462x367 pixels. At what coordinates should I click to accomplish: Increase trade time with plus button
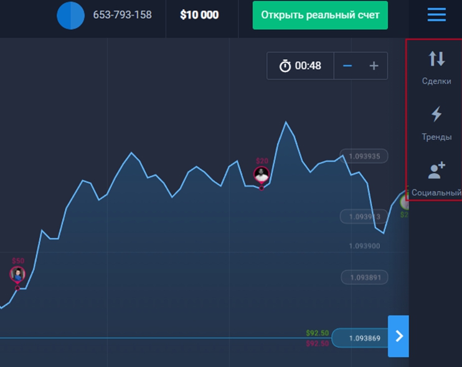click(x=374, y=66)
